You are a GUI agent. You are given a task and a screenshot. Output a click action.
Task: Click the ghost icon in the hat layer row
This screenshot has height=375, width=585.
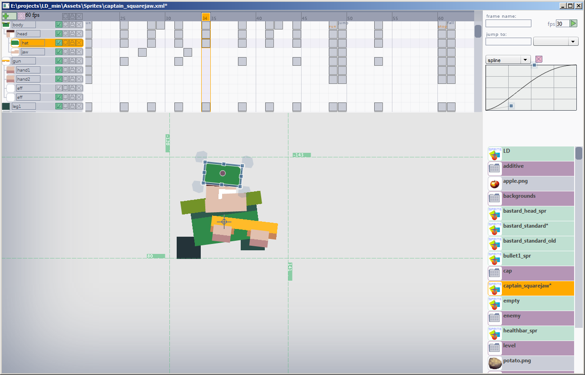tap(65, 43)
